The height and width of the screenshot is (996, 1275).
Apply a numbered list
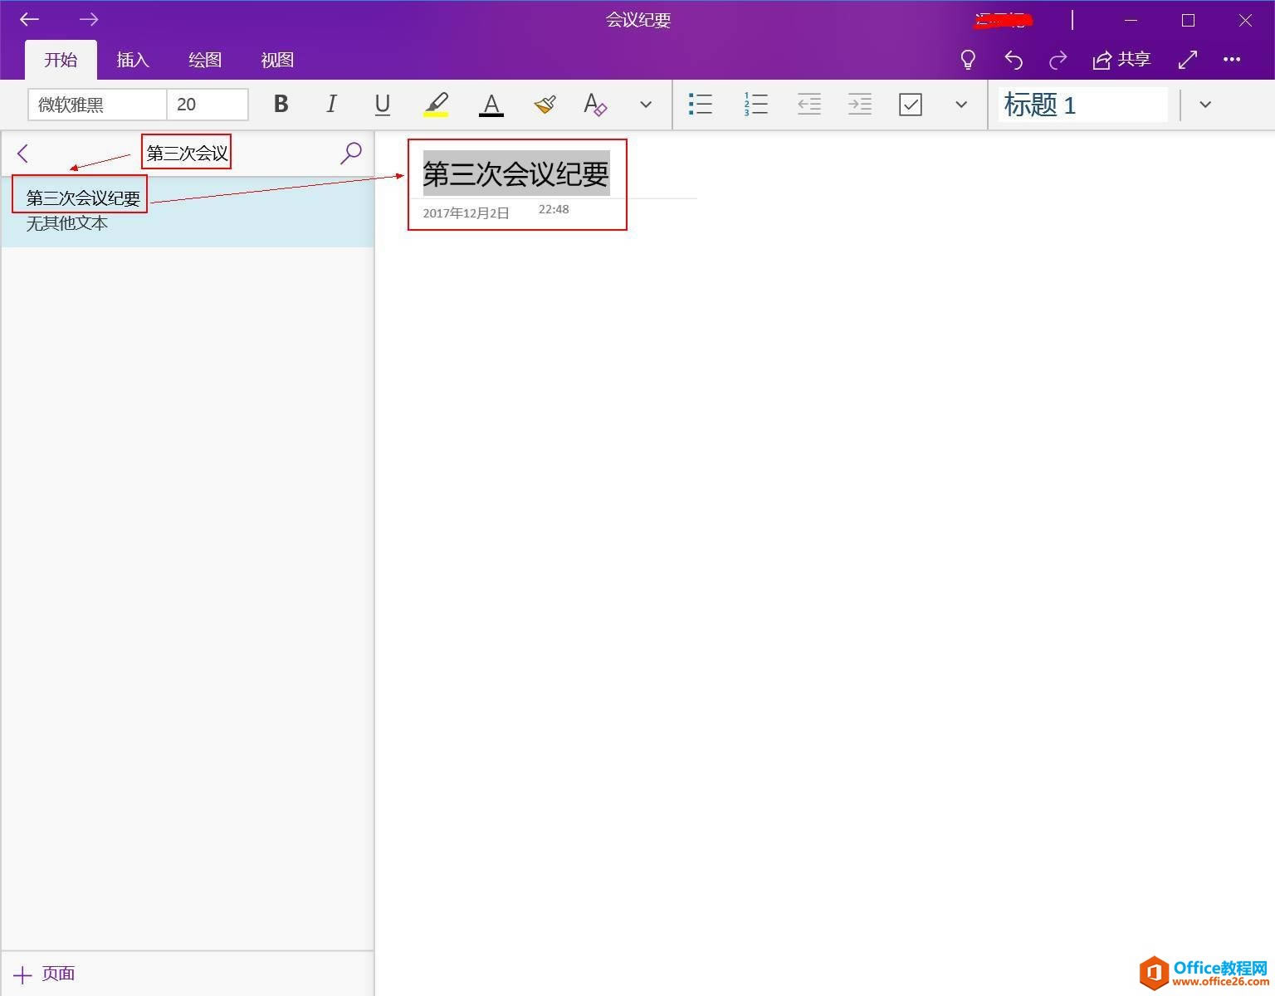[x=755, y=105]
